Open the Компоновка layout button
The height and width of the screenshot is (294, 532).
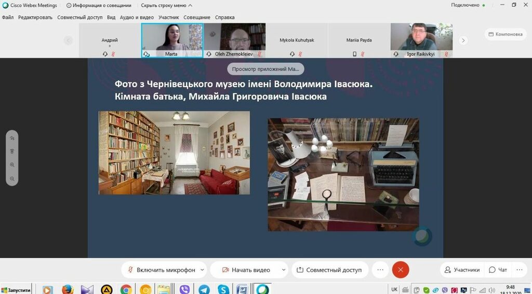click(504, 34)
